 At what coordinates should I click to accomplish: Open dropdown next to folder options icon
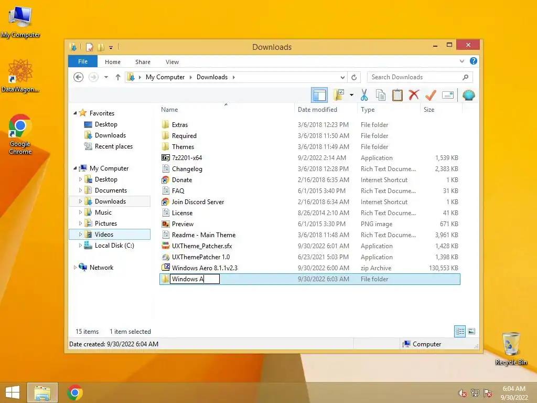[351, 95]
